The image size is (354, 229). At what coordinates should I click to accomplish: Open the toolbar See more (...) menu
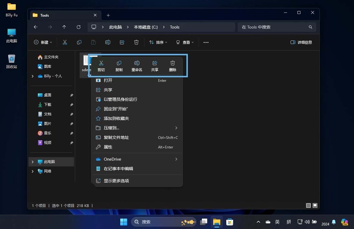pyautogui.click(x=206, y=42)
